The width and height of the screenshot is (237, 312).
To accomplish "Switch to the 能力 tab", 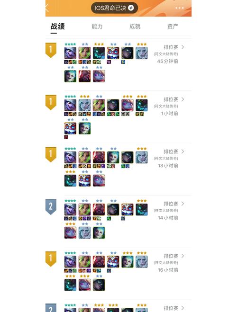I will (x=97, y=26).
